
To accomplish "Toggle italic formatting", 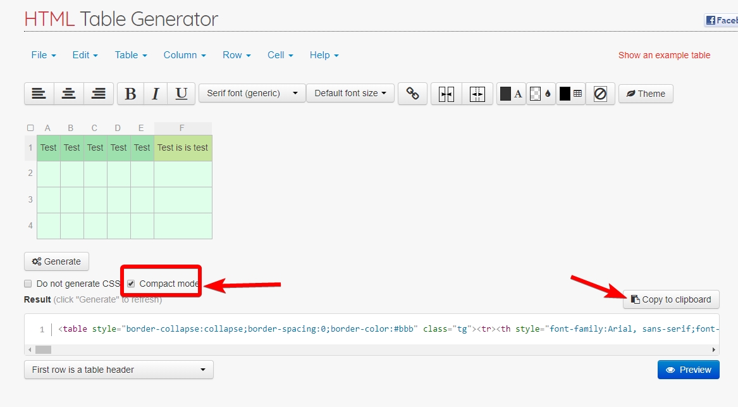I will click(155, 94).
